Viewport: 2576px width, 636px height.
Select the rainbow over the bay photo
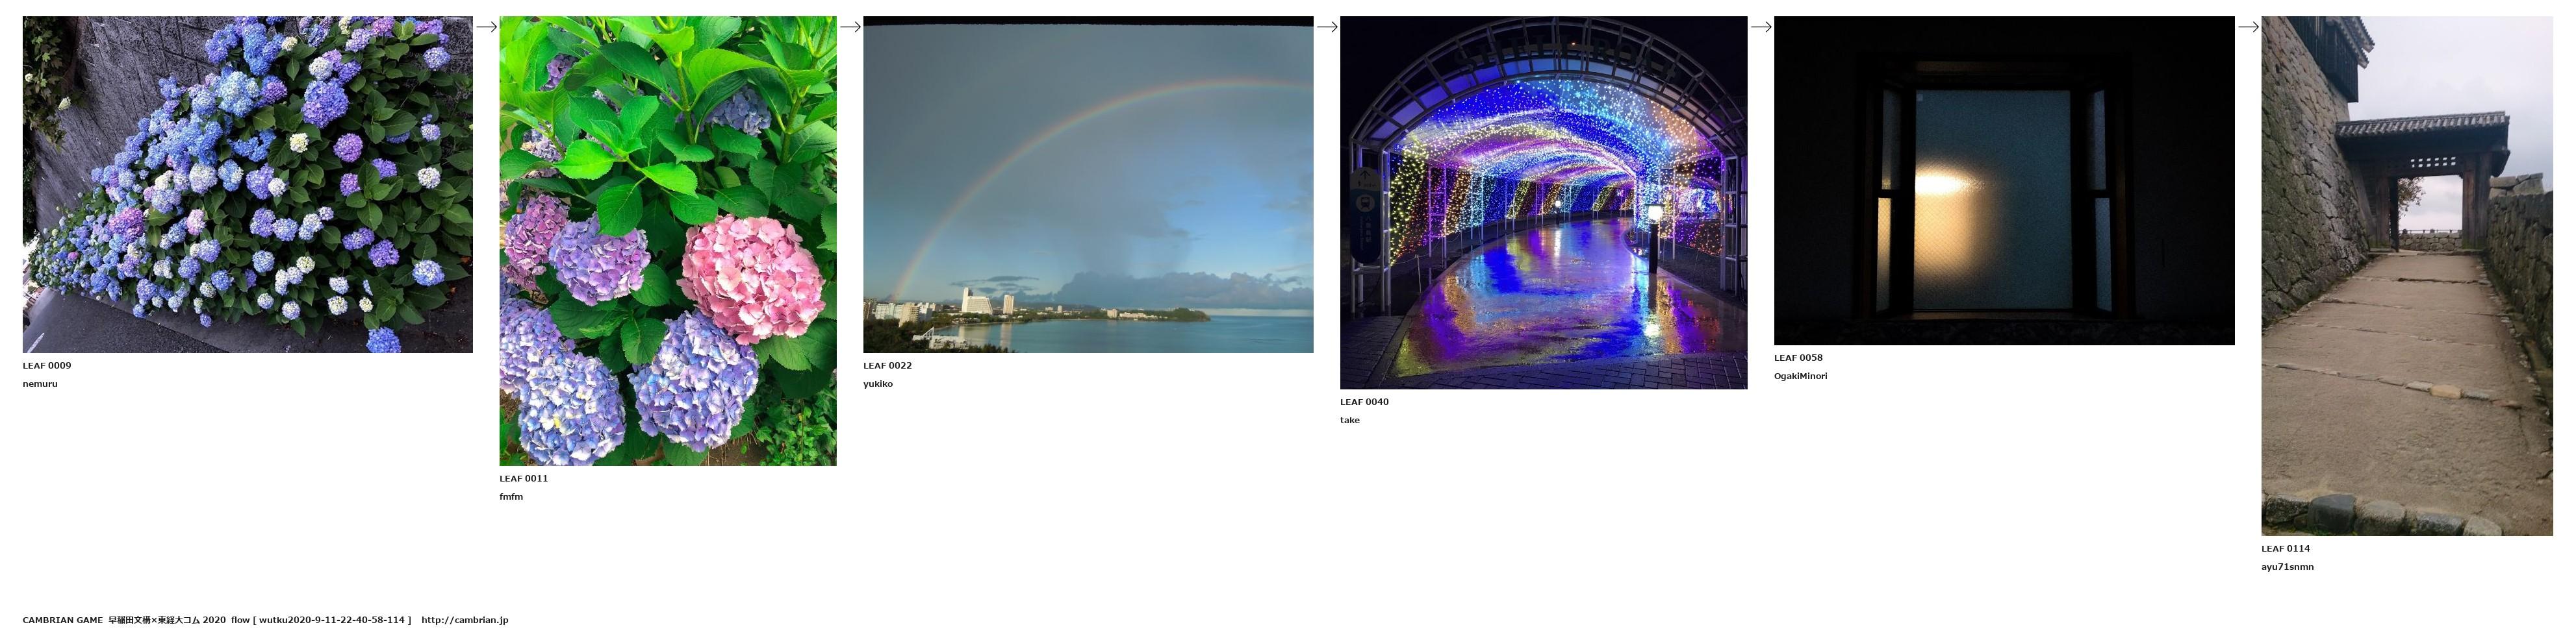pyautogui.click(x=1088, y=185)
